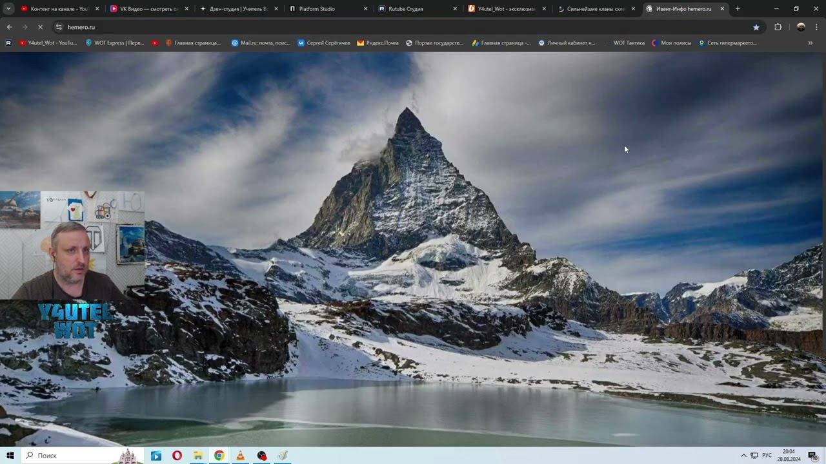Open the Chrome three-dot menu

pyautogui.click(x=816, y=27)
